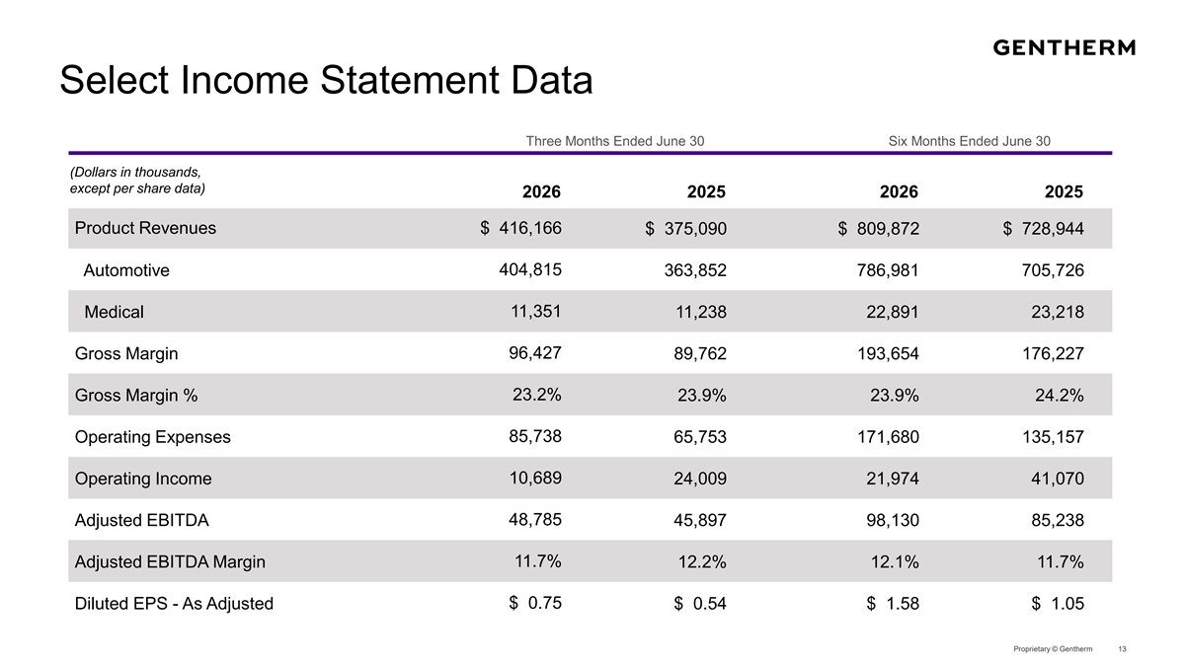Select the Adjusted EBITDA Margin label

[x=170, y=562]
